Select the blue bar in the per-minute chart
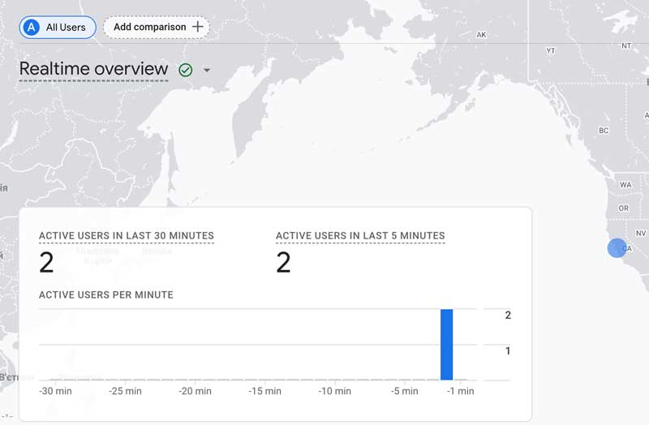 [446, 345]
